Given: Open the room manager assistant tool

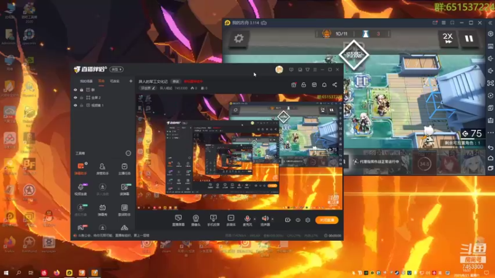Looking at the screenshot, I should click(x=102, y=169).
